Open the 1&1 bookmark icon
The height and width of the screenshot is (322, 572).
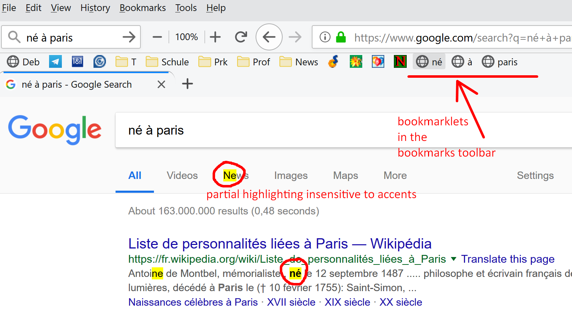click(x=77, y=62)
